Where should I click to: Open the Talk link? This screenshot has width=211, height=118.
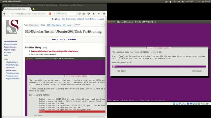[63, 19]
